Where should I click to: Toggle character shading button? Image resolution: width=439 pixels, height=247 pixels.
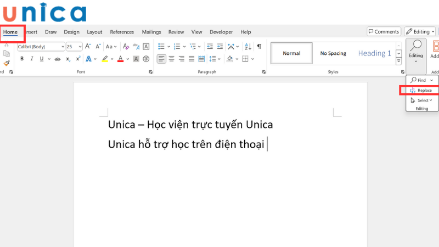point(136,59)
